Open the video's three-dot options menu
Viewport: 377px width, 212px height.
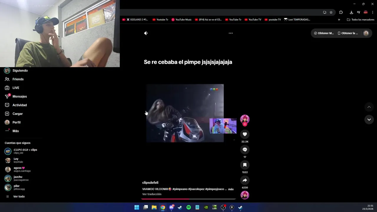click(231, 33)
